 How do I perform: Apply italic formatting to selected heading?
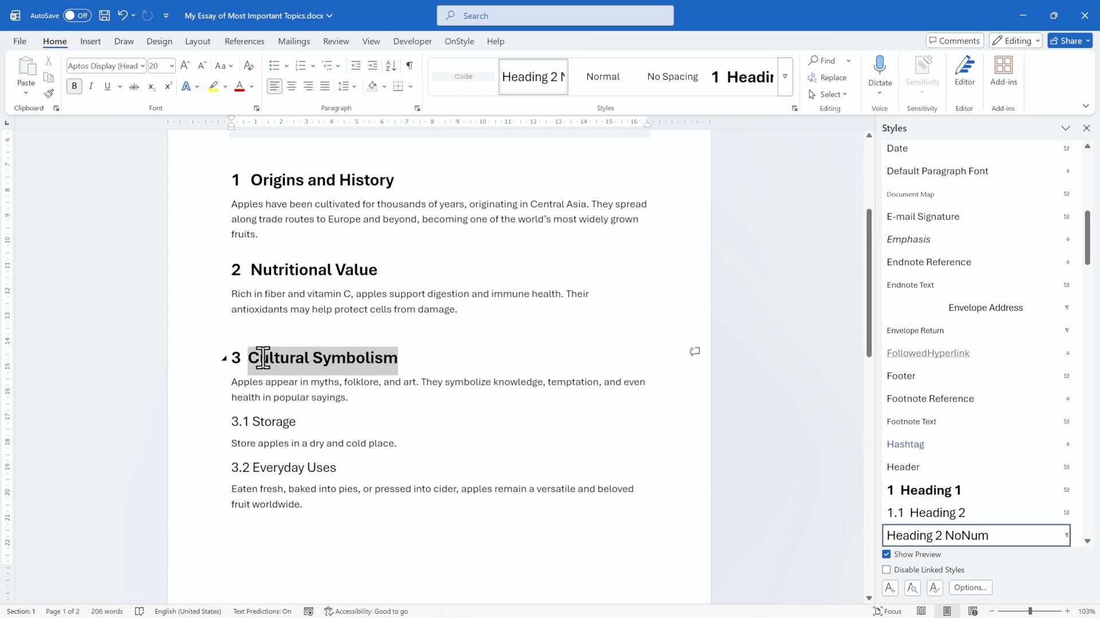click(x=91, y=86)
